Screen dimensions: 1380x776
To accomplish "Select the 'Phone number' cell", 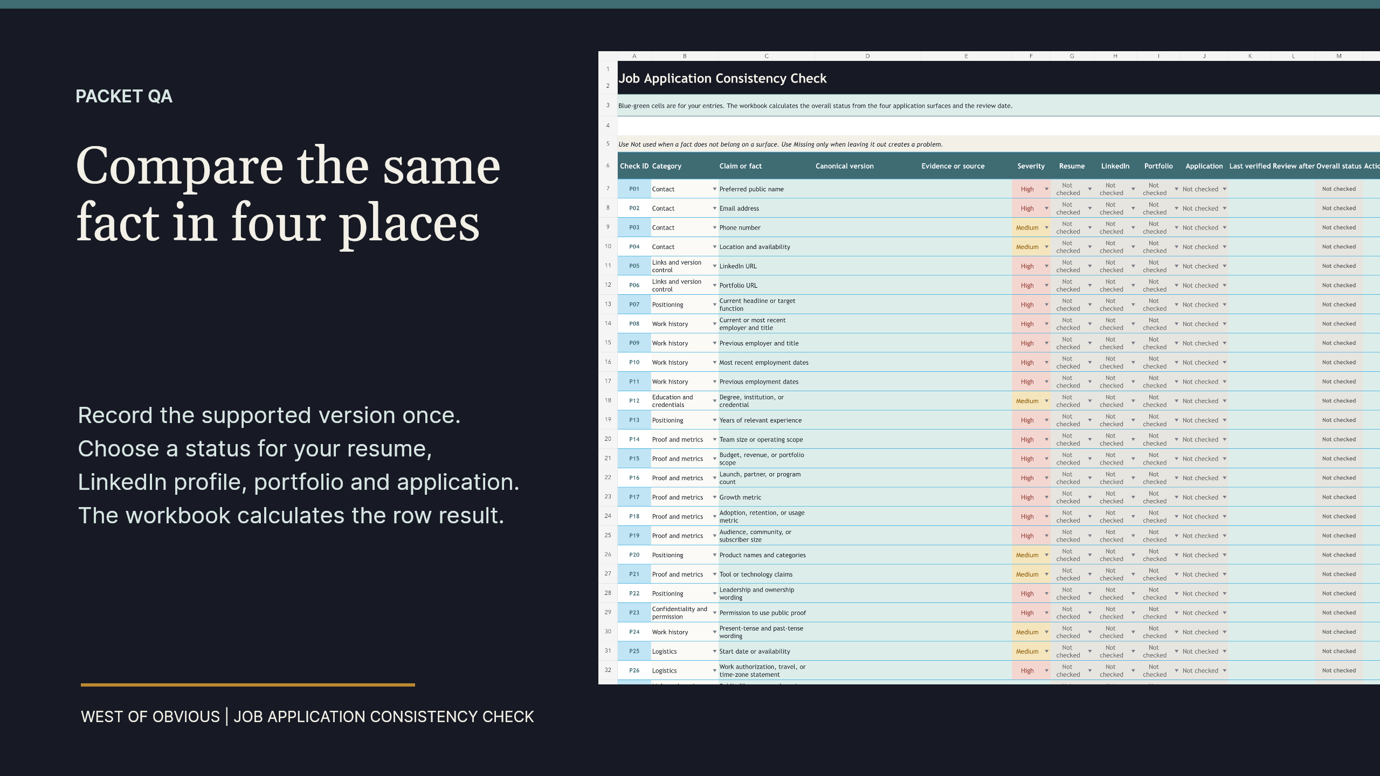I will coord(766,228).
